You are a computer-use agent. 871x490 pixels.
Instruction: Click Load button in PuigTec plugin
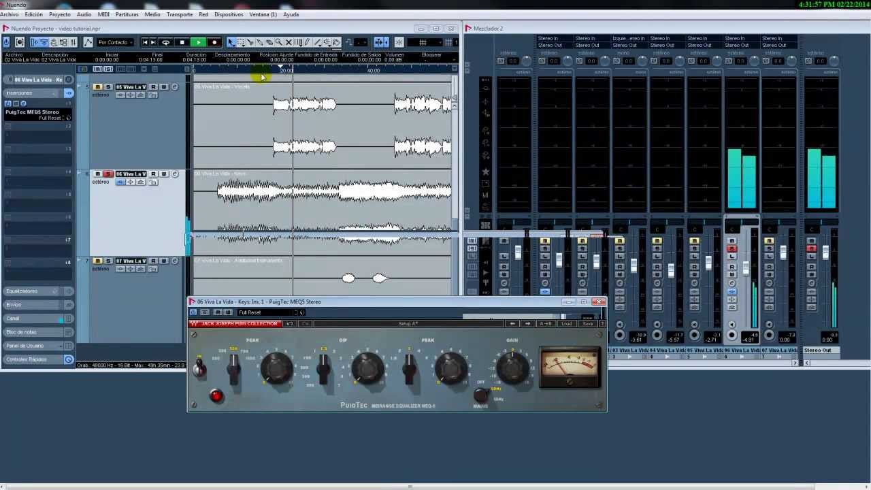pyautogui.click(x=566, y=324)
